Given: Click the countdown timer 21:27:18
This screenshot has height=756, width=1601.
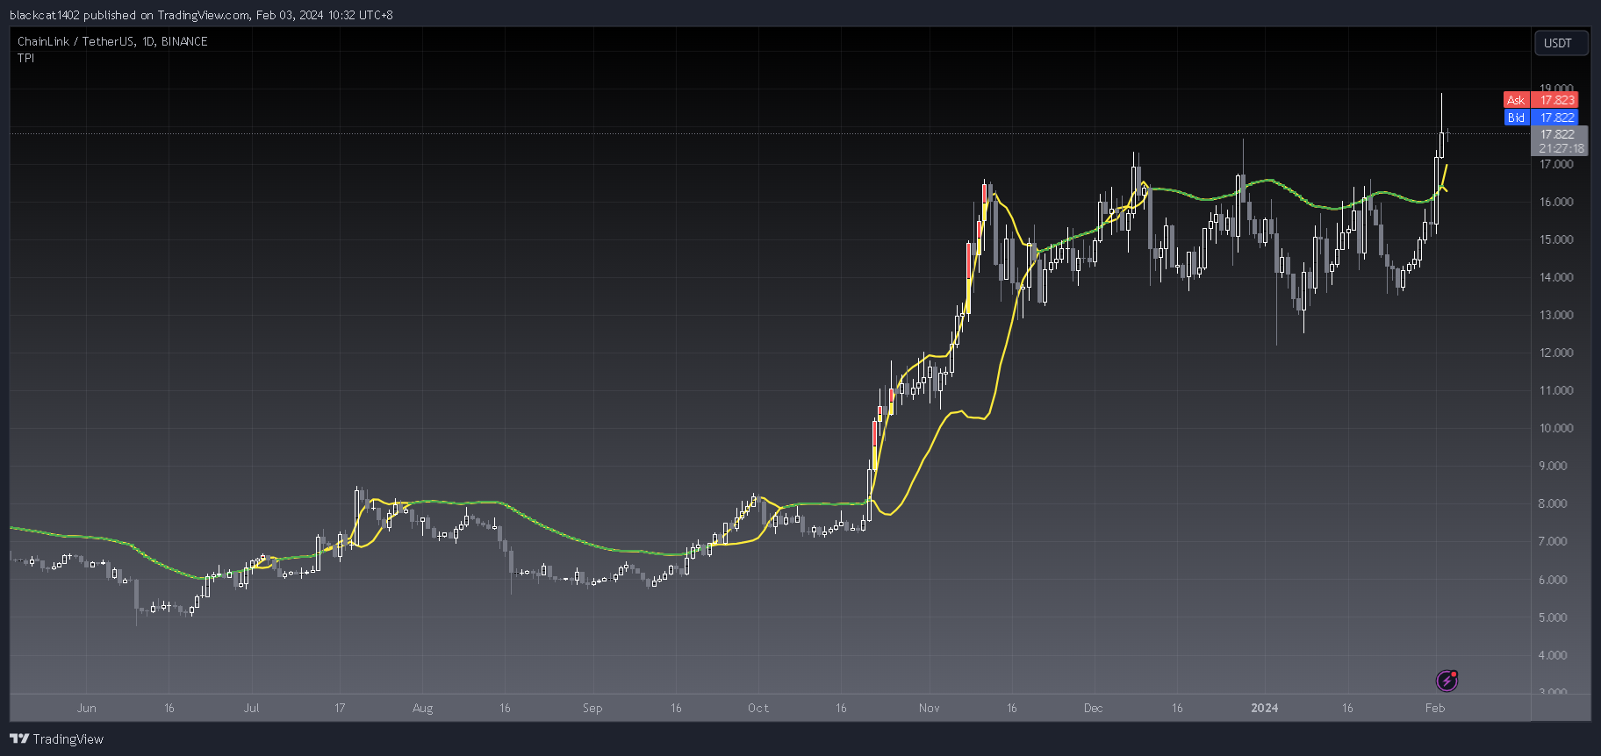Looking at the screenshot, I should pyautogui.click(x=1562, y=148).
